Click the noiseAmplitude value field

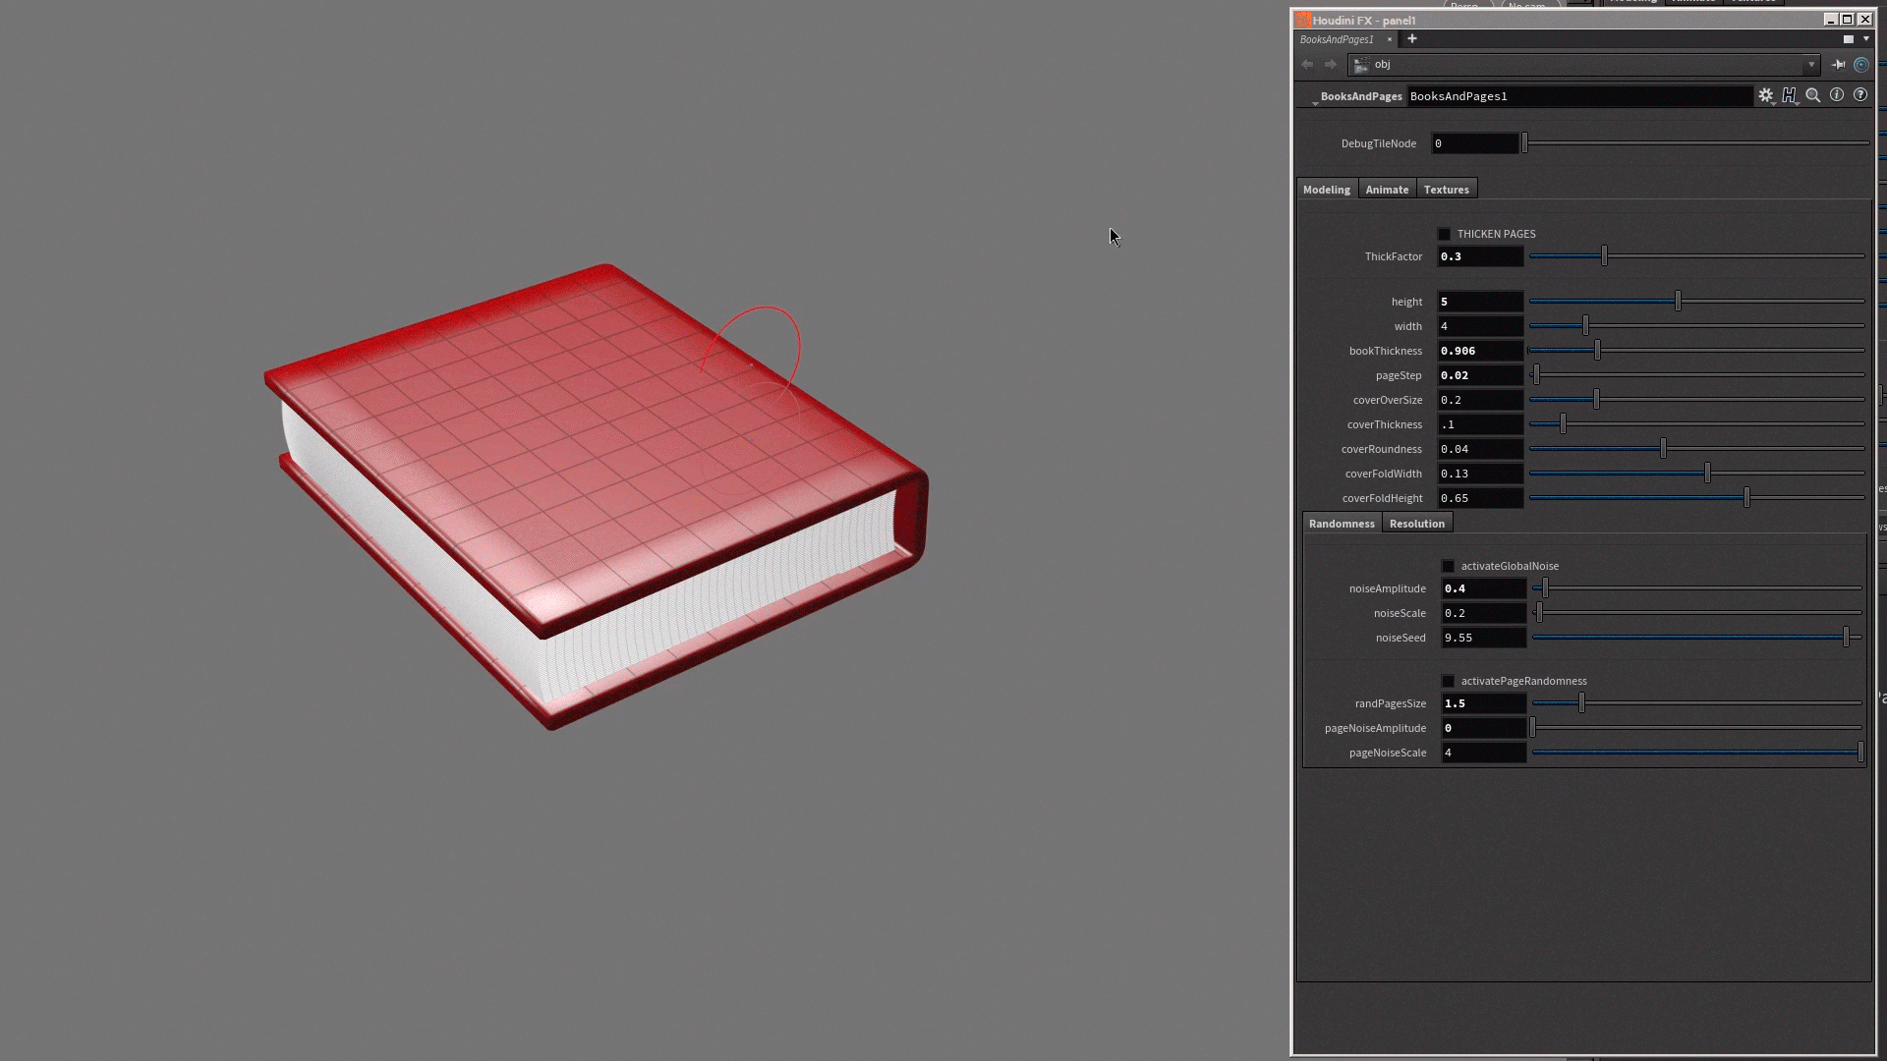(x=1484, y=588)
